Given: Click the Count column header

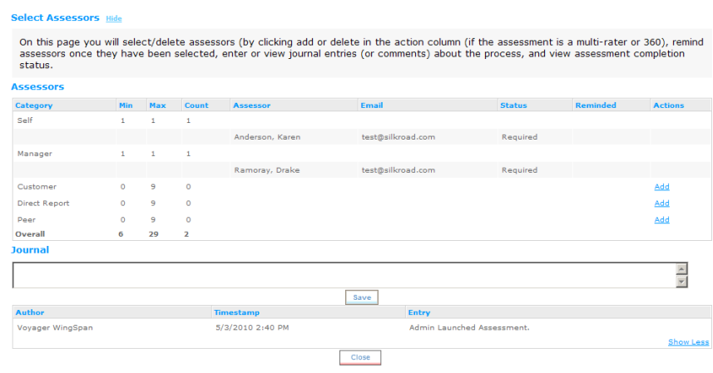Looking at the screenshot, I should click(196, 106).
